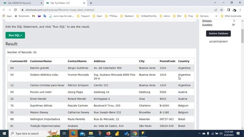Close the SQL ORDER BY Keyword tab
The height and width of the screenshot is (137, 244).
(42, 3)
